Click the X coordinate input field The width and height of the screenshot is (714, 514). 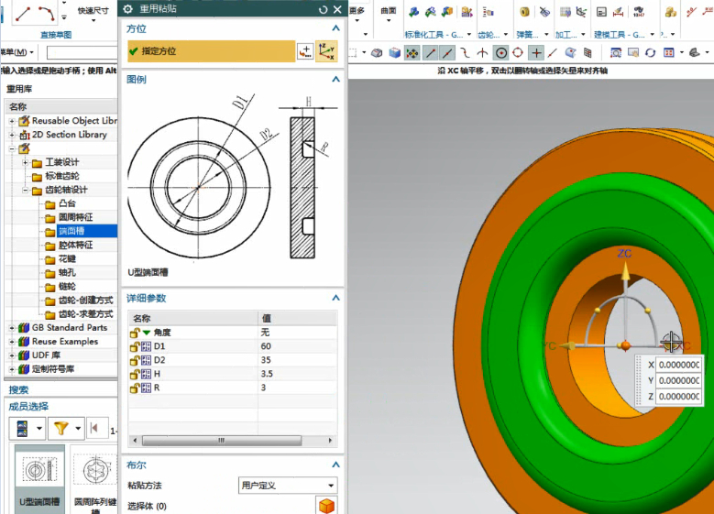click(x=679, y=365)
